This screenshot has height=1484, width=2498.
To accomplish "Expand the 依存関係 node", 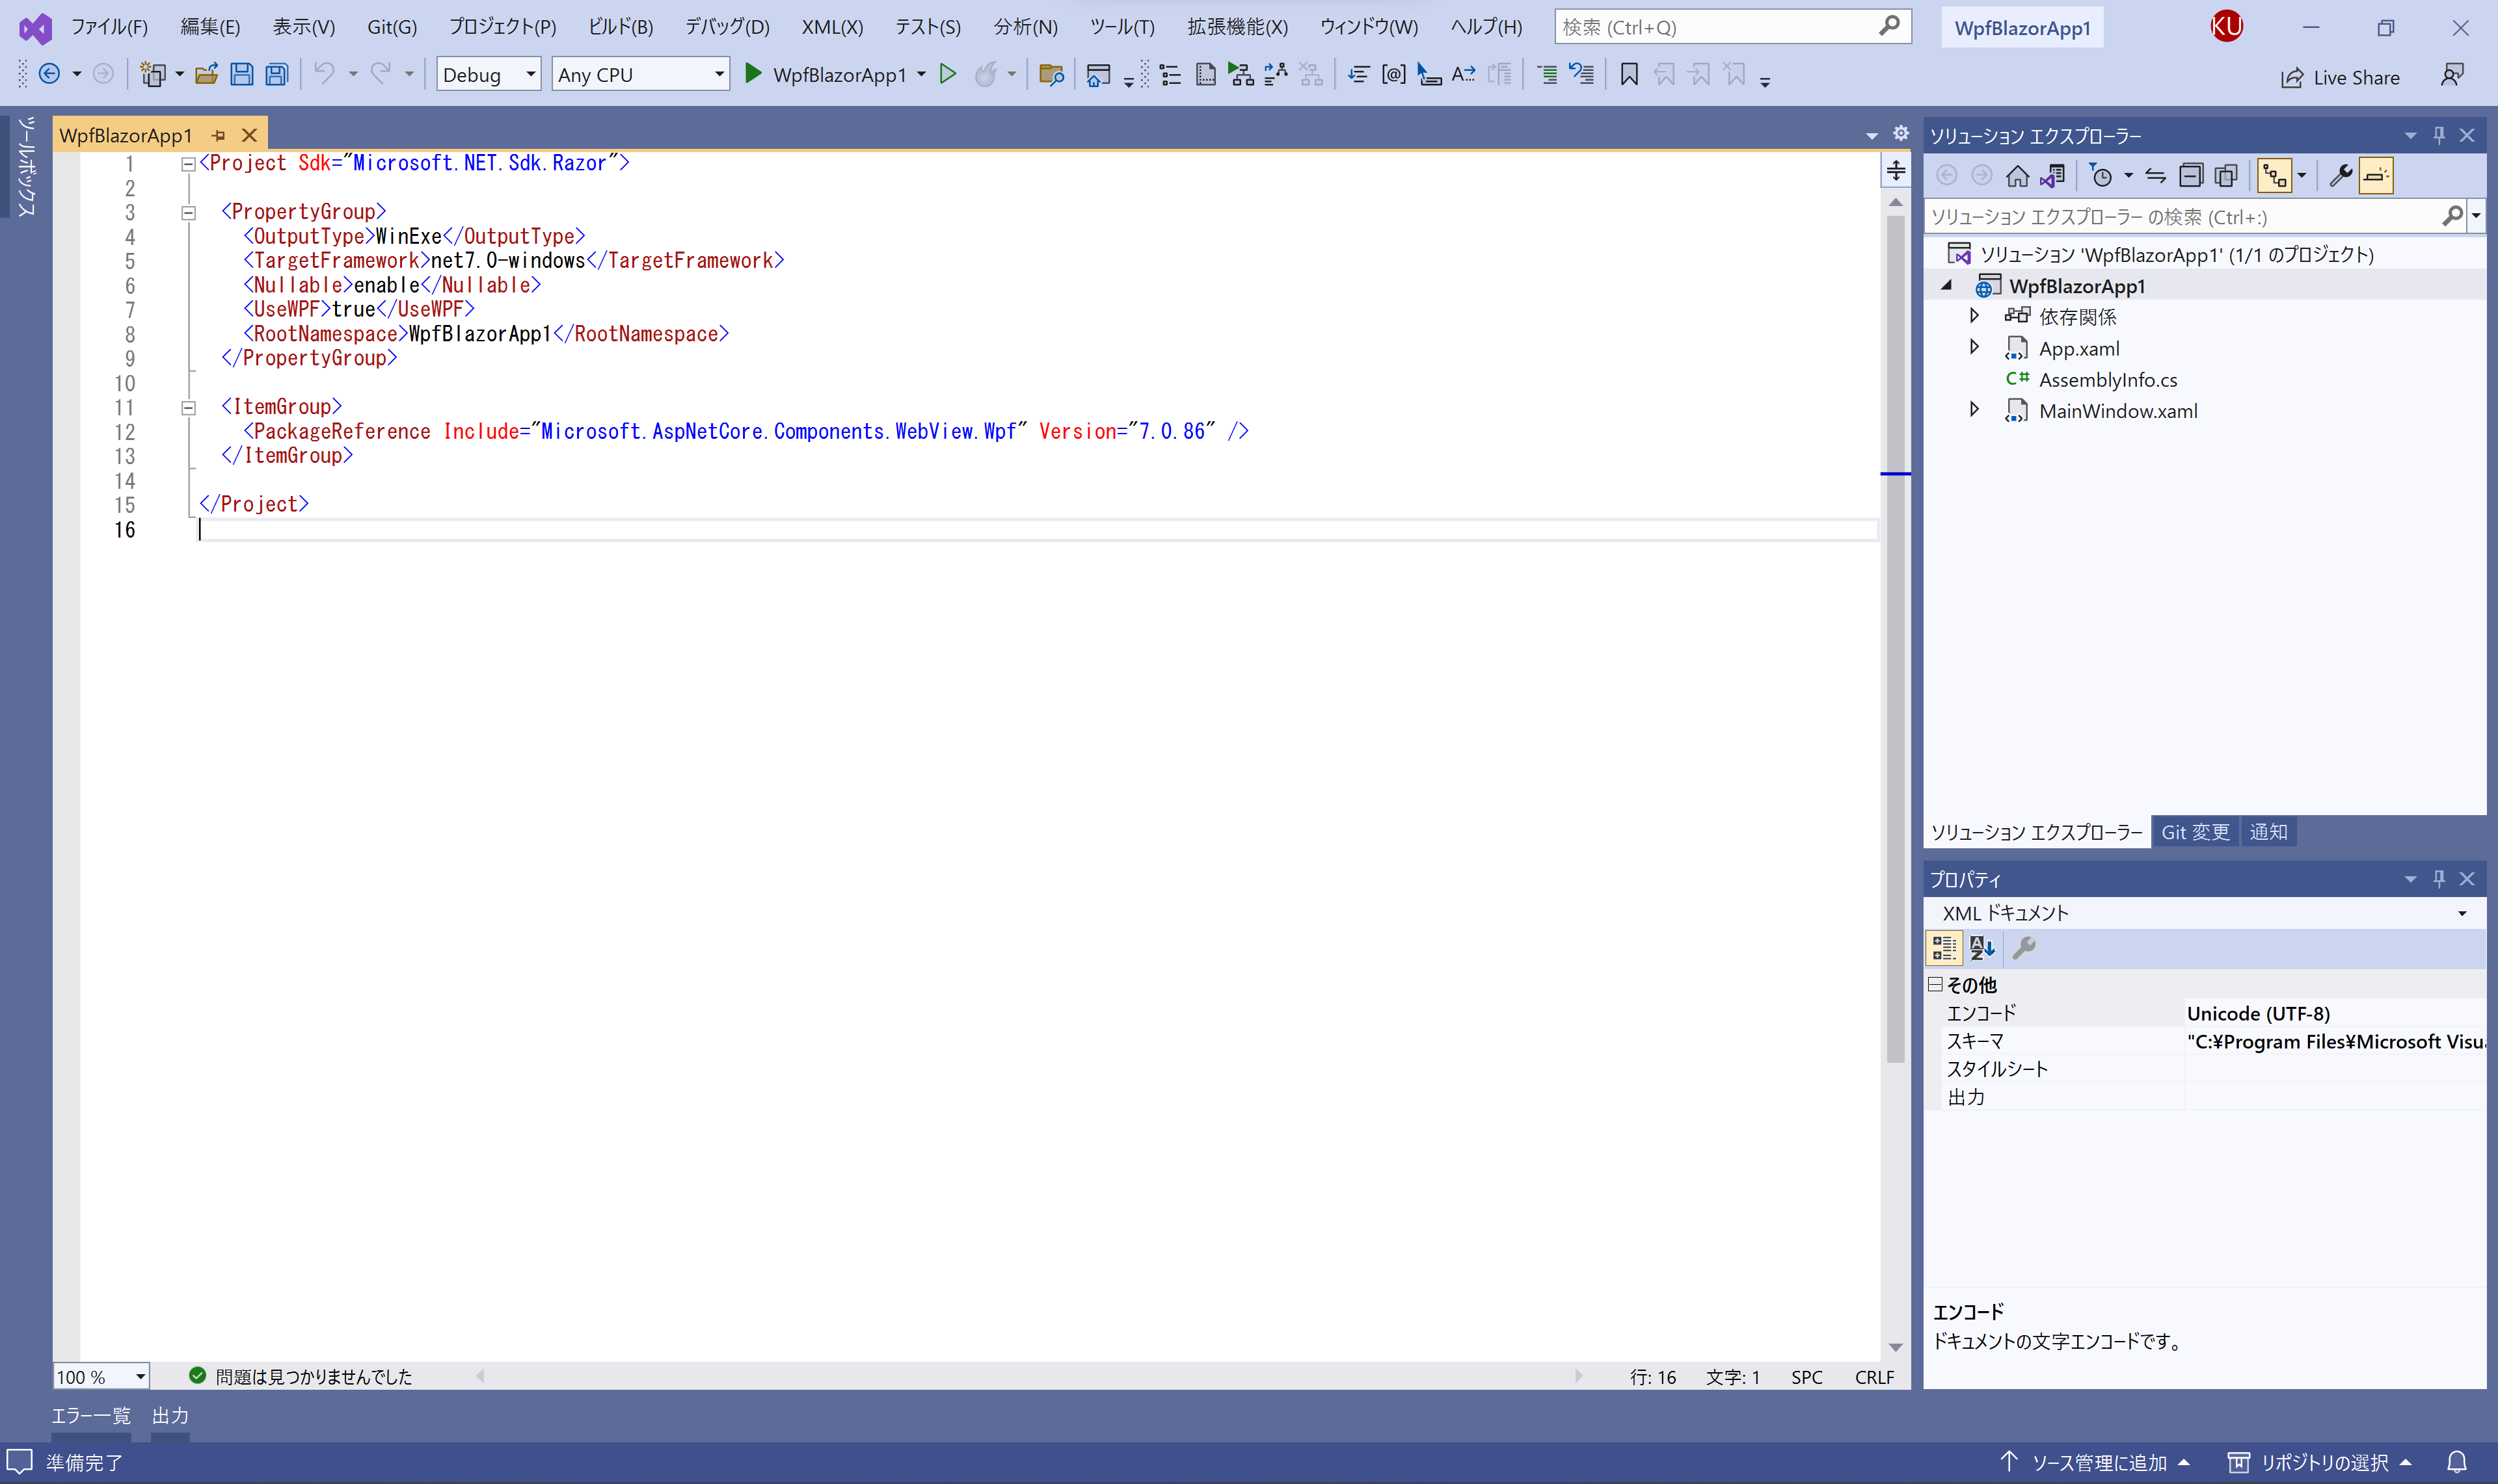I will [1974, 316].
